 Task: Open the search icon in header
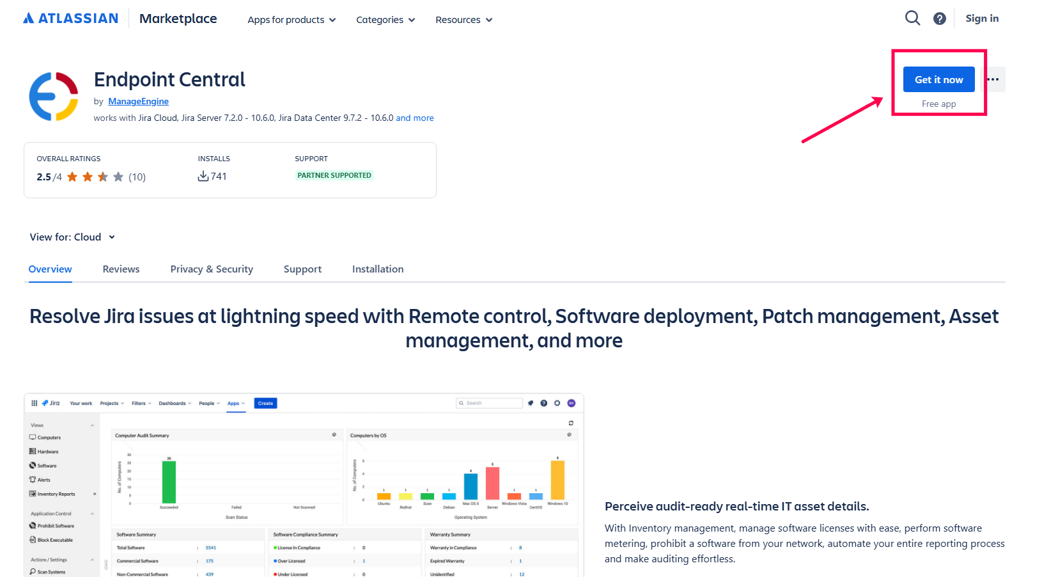pos(912,18)
